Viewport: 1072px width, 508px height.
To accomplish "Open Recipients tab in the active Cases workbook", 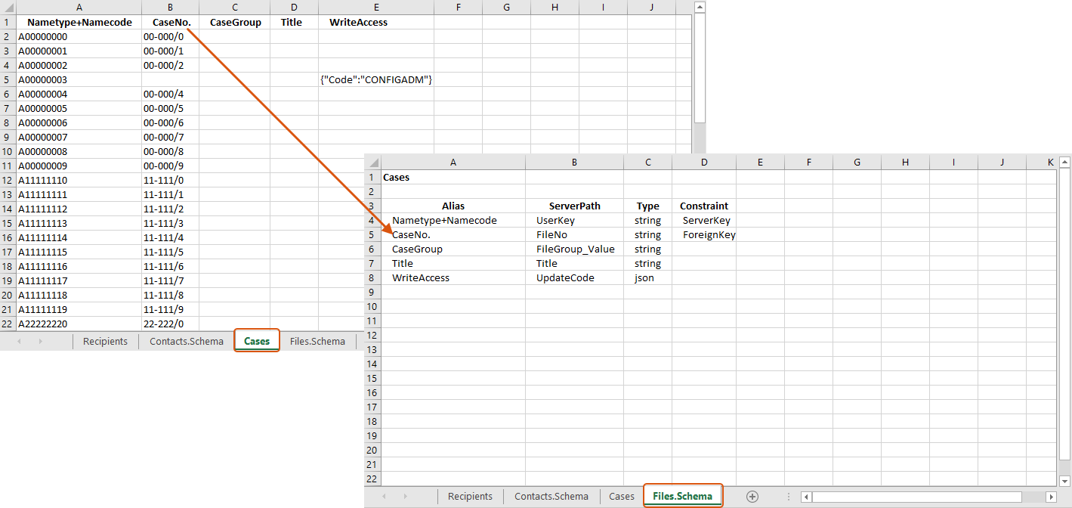I will coord(105,342).
